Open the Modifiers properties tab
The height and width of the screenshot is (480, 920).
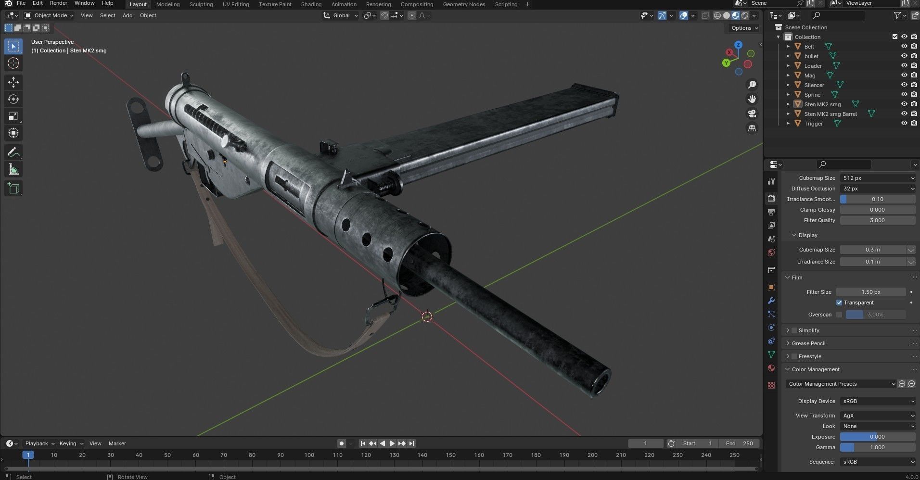pos(771,301)
